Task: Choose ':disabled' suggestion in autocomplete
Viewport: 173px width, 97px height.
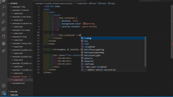Action: [x=113, y=47]
